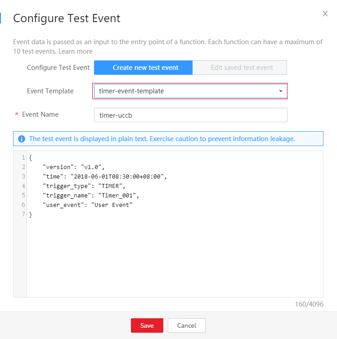
Task: Click the empty area of JSON editor
Action: (175, 257)
